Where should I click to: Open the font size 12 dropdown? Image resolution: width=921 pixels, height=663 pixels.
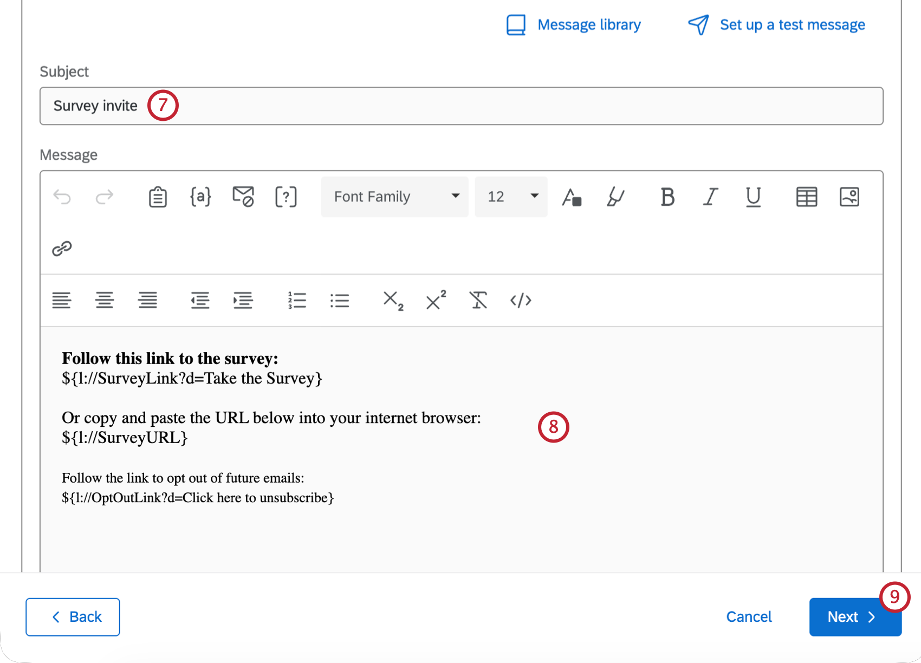[511, 197]
